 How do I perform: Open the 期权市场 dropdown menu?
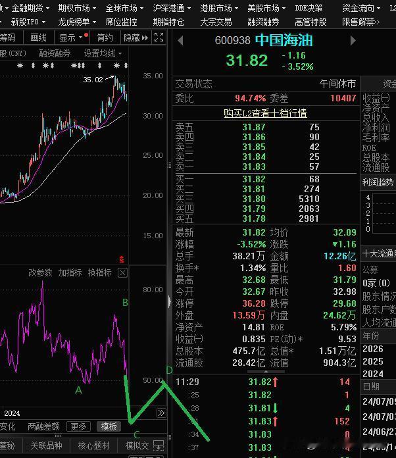77,8
